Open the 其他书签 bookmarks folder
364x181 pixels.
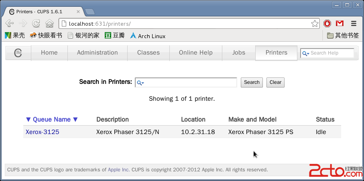coord(343,35)
